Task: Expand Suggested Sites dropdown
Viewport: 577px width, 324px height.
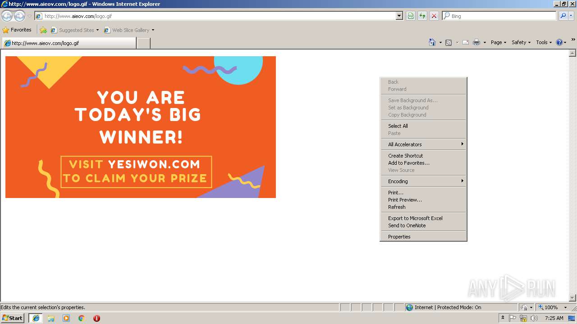Action: click(x=97, y=30)
